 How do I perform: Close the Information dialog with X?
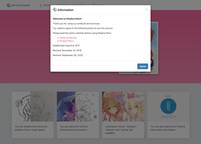[147, 9]
